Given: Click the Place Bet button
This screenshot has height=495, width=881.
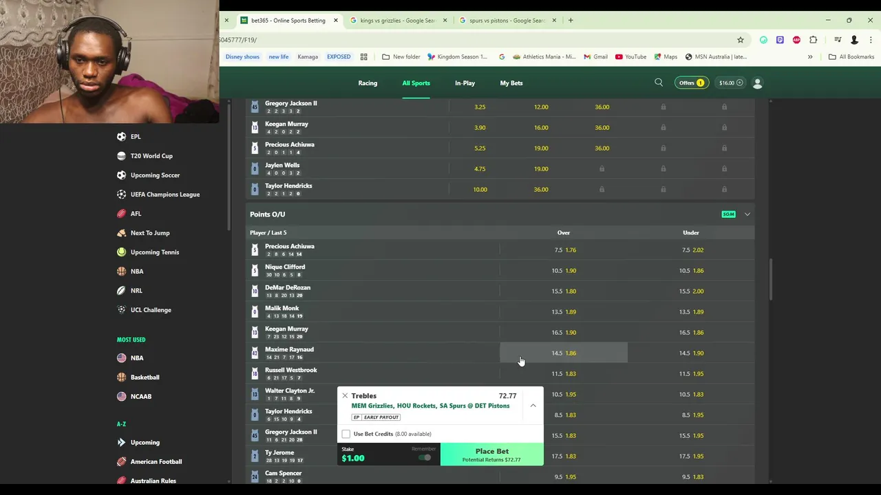Looking at the screenshot, I should pos(492,454).
